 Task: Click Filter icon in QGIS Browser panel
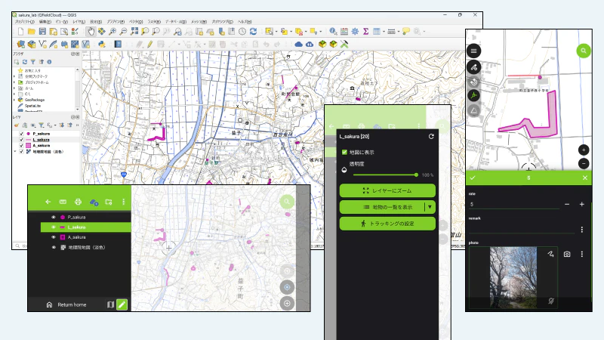click(x=33, y=62)
